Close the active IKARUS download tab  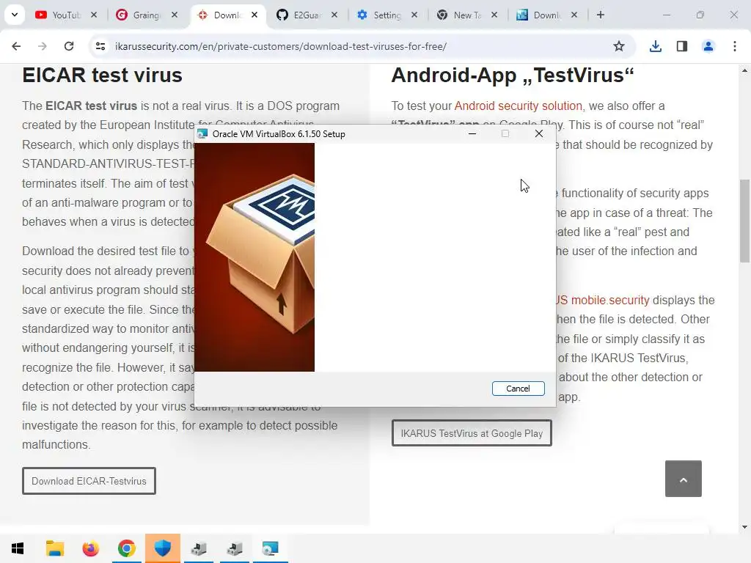(x=254, y=15)
